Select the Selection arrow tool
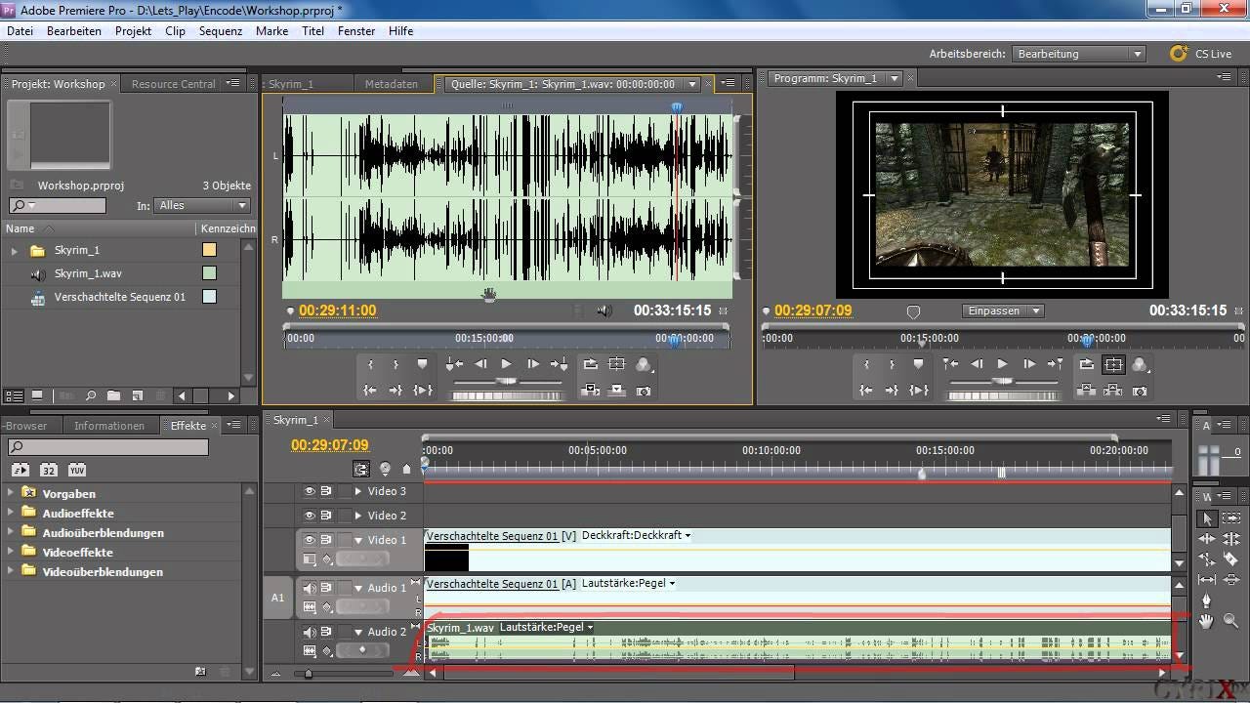The image size is (1250, 703). [x=1207, y=518]
